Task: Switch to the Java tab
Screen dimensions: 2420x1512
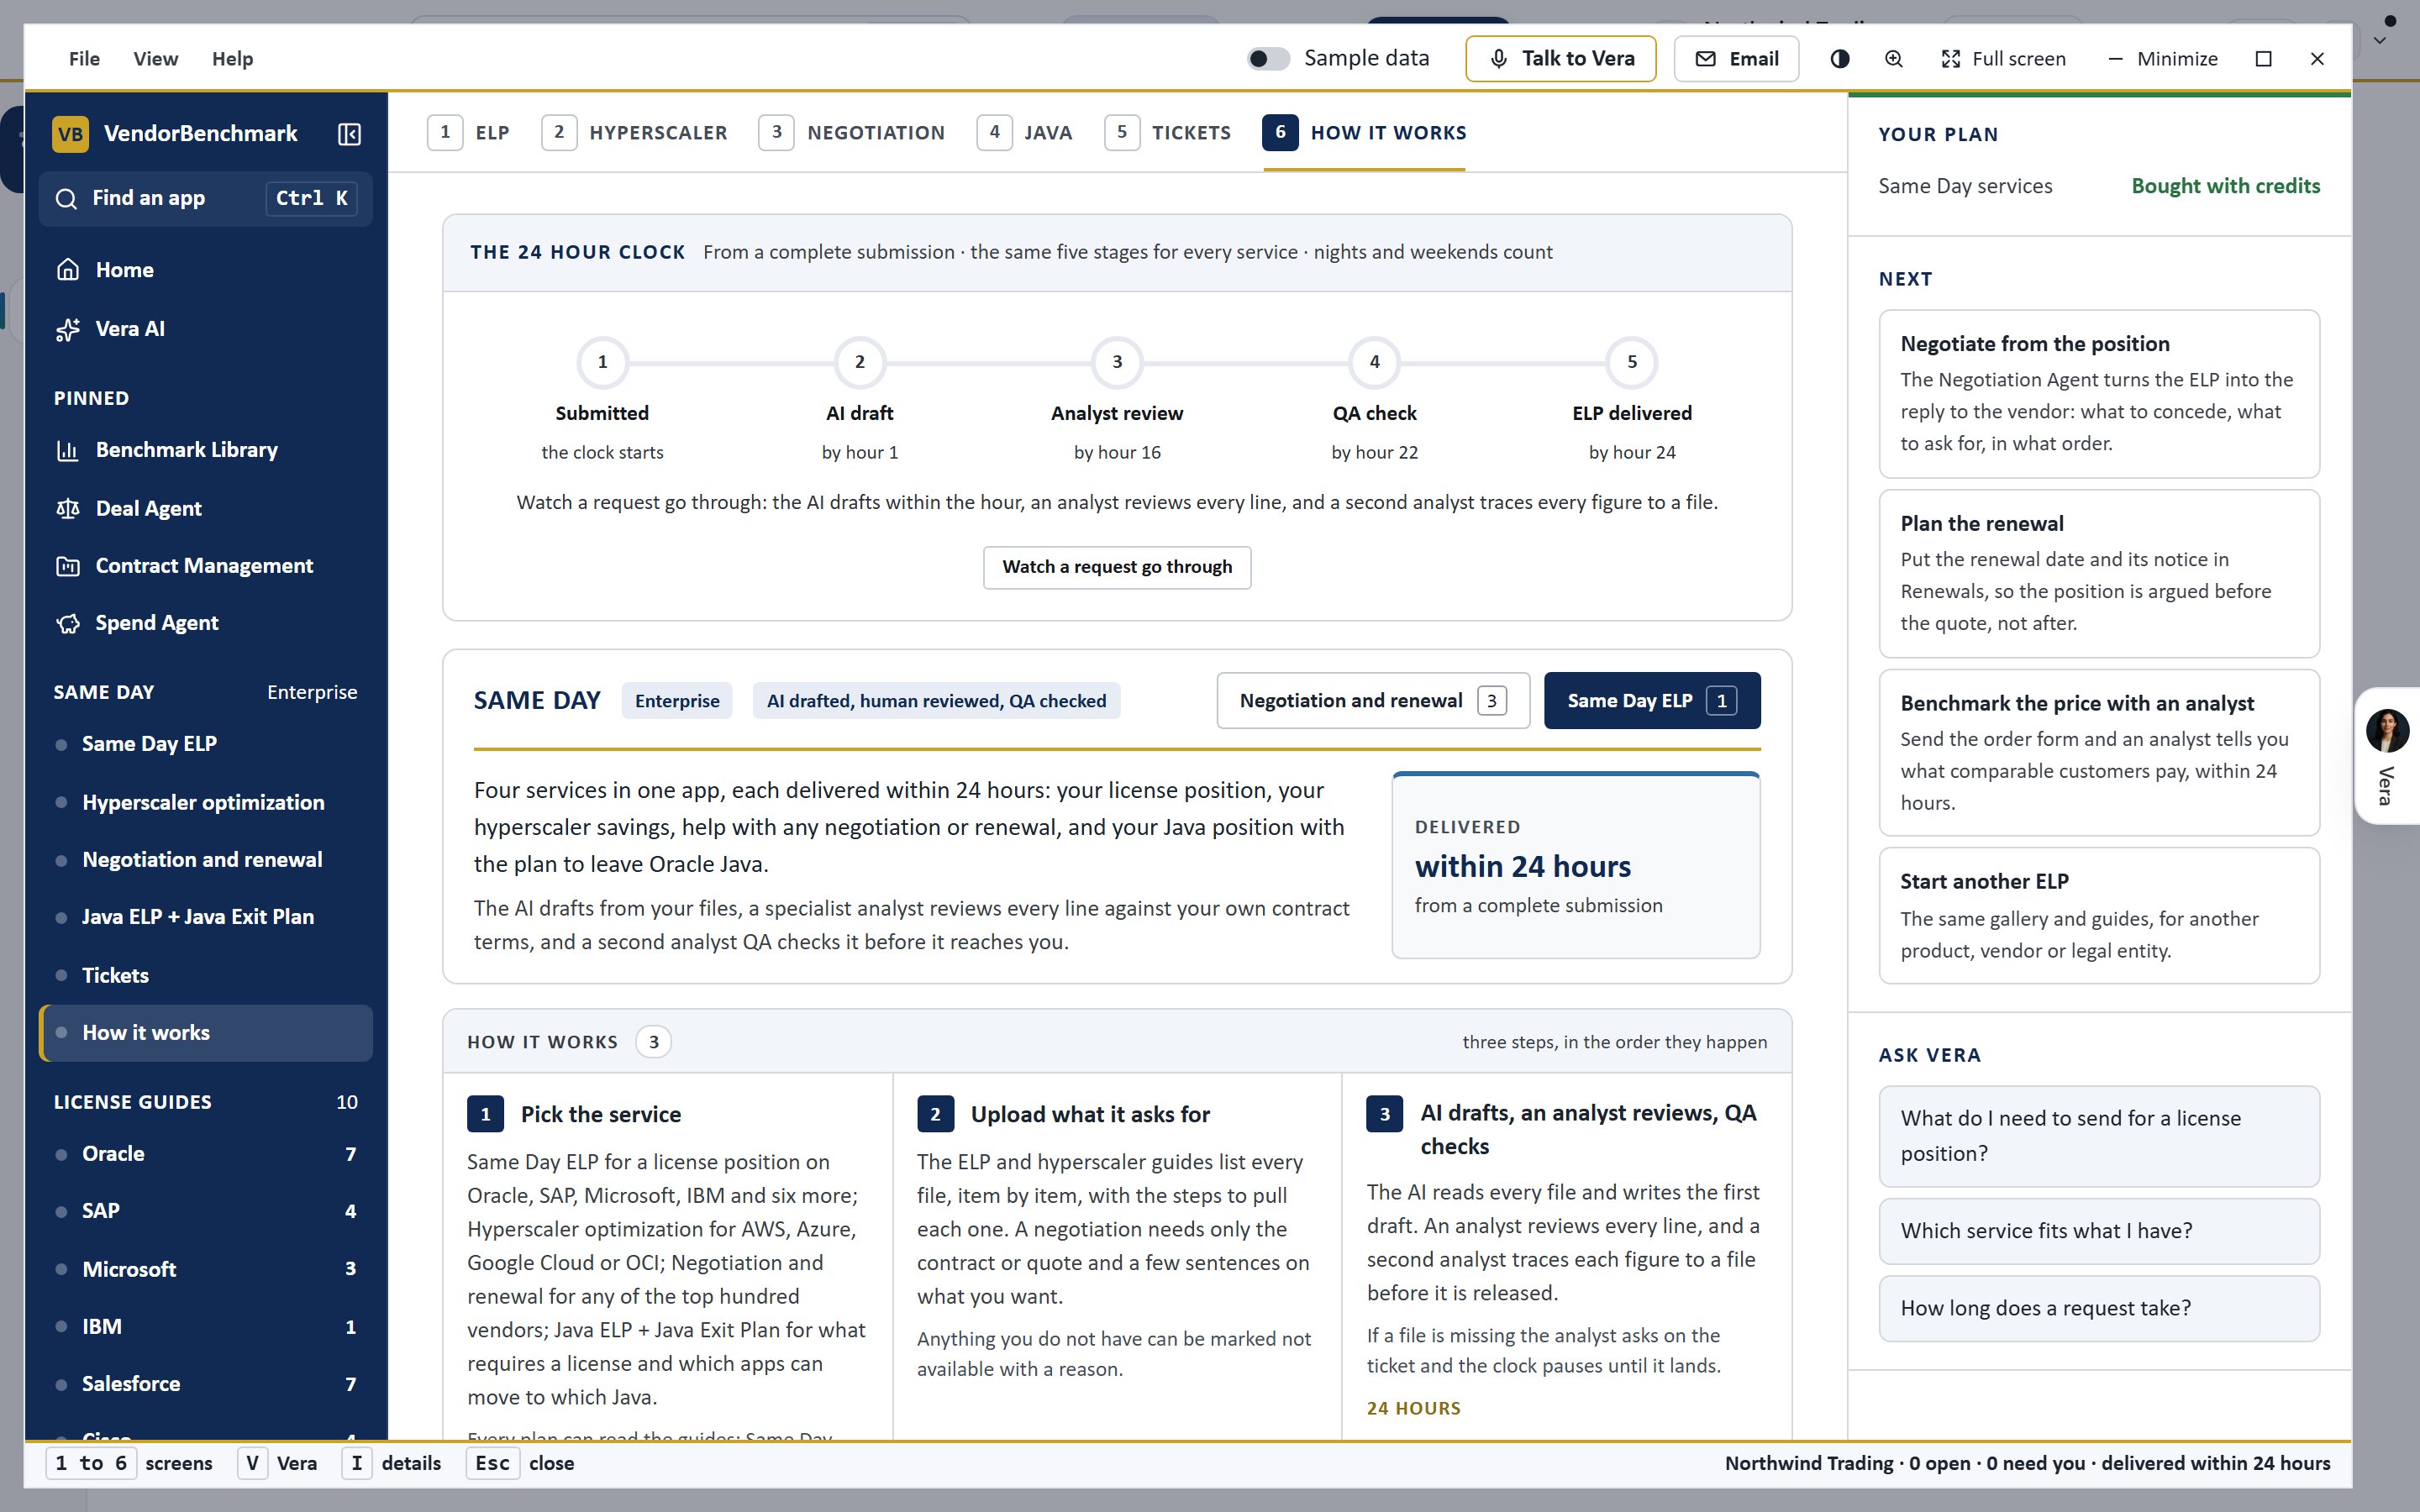Action: 1025,133
